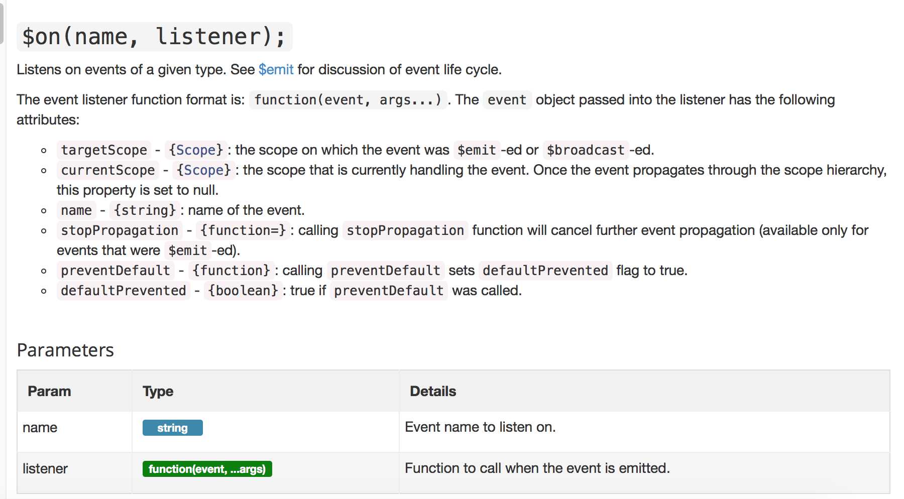
Task: Click the defaultPrevented attribute at list start
Action: click(x=124, y=291)
